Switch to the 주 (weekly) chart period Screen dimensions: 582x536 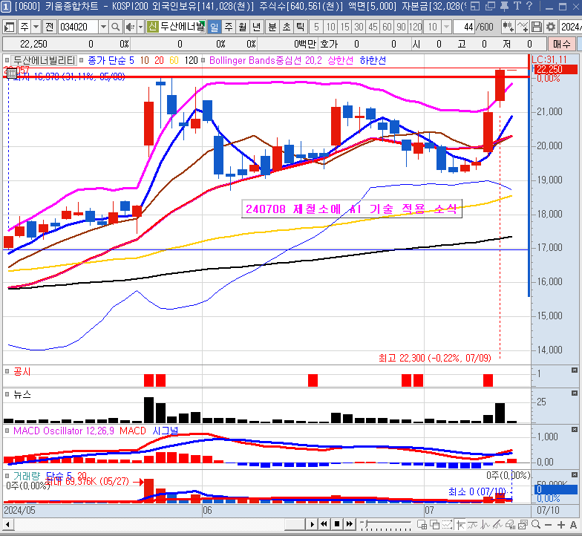point(228,27)
